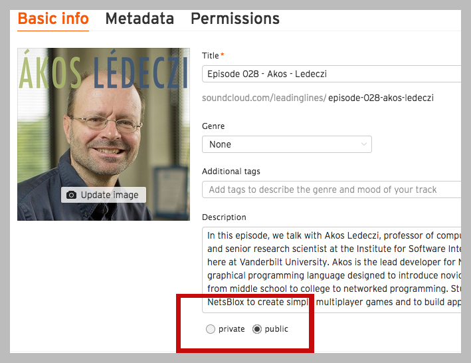
Task: Click the Additional tags label
Action: tap(231, 172)
